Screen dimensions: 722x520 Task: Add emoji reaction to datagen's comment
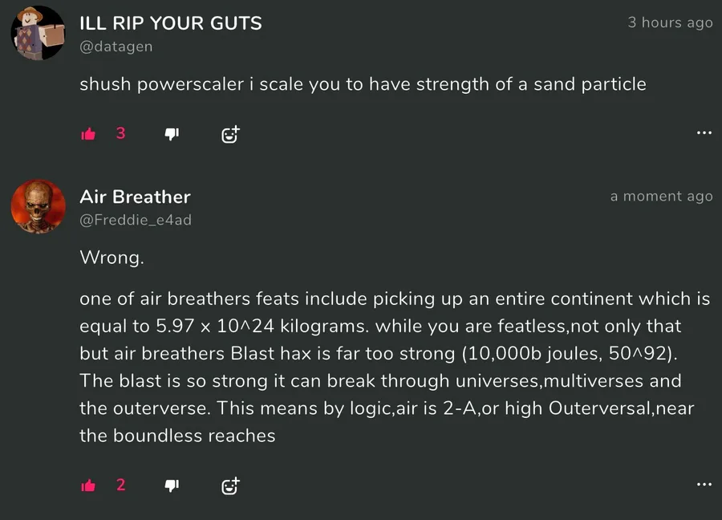230,134
